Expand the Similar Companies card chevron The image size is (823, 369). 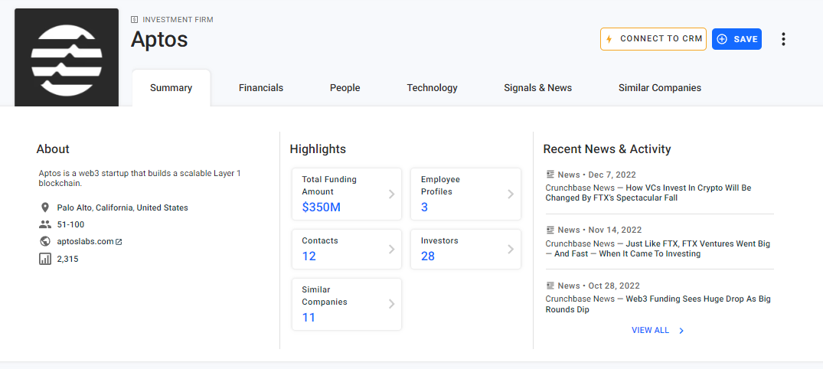tap(391, 304)
